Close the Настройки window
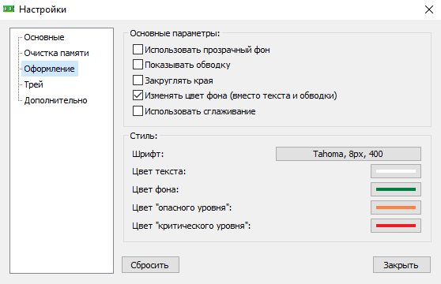Image resolution: width=441 pixels, height=284 pixels. pyautogui.click(x=428, y=9)
